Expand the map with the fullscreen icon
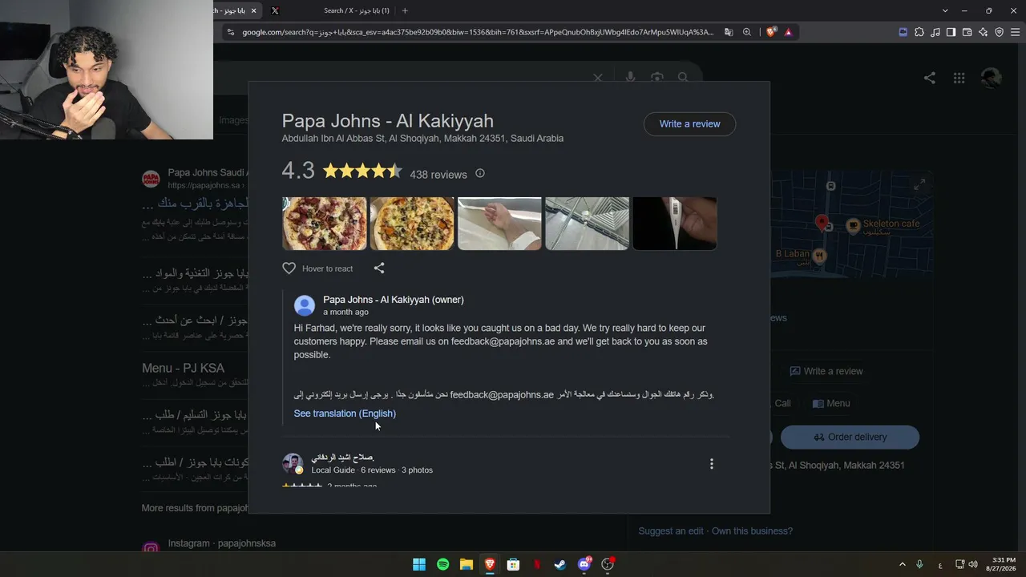1026x577 pixels. coord(919,184)
